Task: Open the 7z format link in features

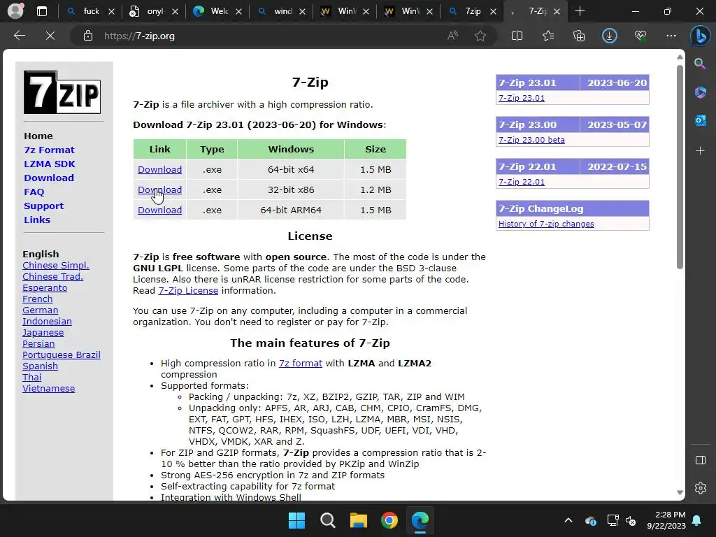Action: pyautogui.click(x=301, y=363)
